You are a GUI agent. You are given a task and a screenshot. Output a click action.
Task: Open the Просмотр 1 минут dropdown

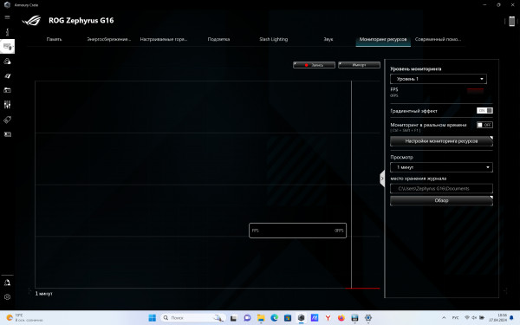point(441,167)
